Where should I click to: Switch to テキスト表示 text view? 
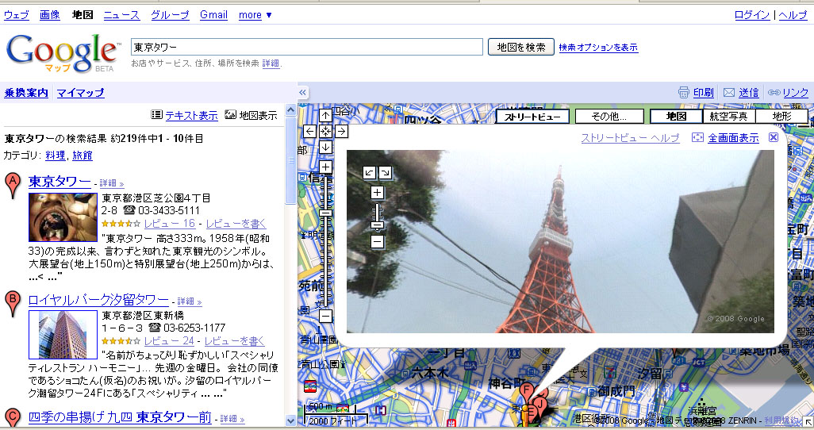click(191, 116)
